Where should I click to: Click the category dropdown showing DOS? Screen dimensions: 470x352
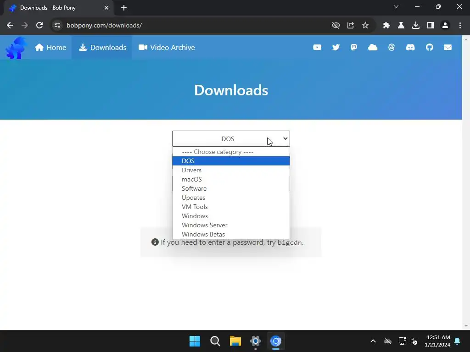(x=231, y=138)
